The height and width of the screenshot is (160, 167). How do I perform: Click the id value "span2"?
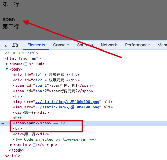(x=41, y=91)
